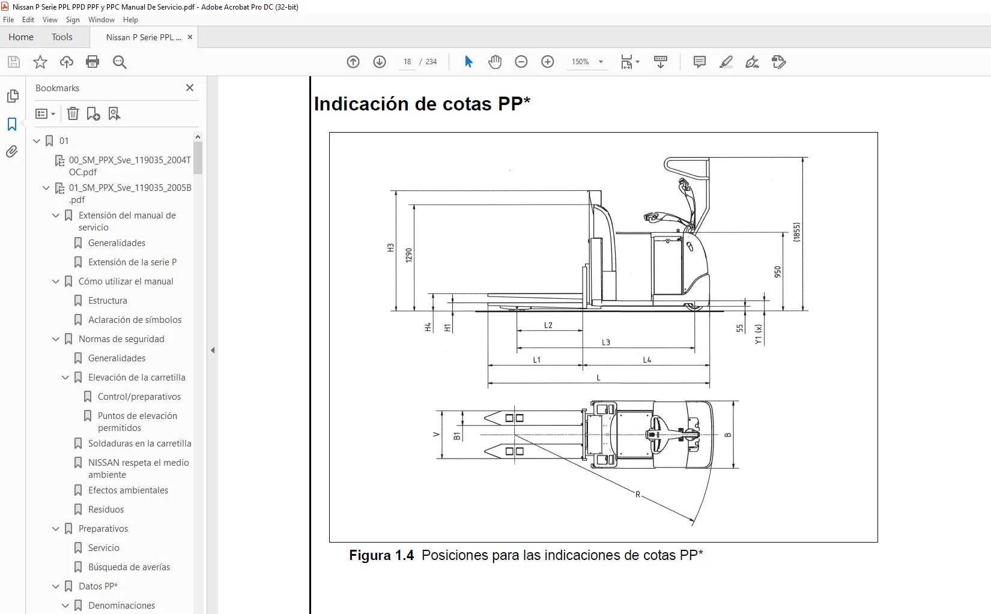Open the Aclaración de símbolos bookmark
Image resolution: width=991 pixels, height=614 pixels.
pos(135,320)
